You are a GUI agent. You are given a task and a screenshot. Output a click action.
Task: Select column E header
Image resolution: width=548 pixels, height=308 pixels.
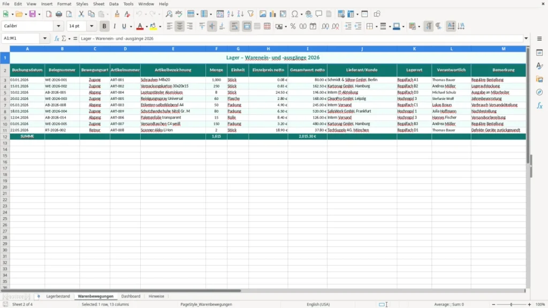173,49
